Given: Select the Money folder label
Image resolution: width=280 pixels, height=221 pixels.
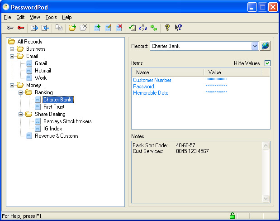Looking at the screenshot, I should [x=33, y=85].
